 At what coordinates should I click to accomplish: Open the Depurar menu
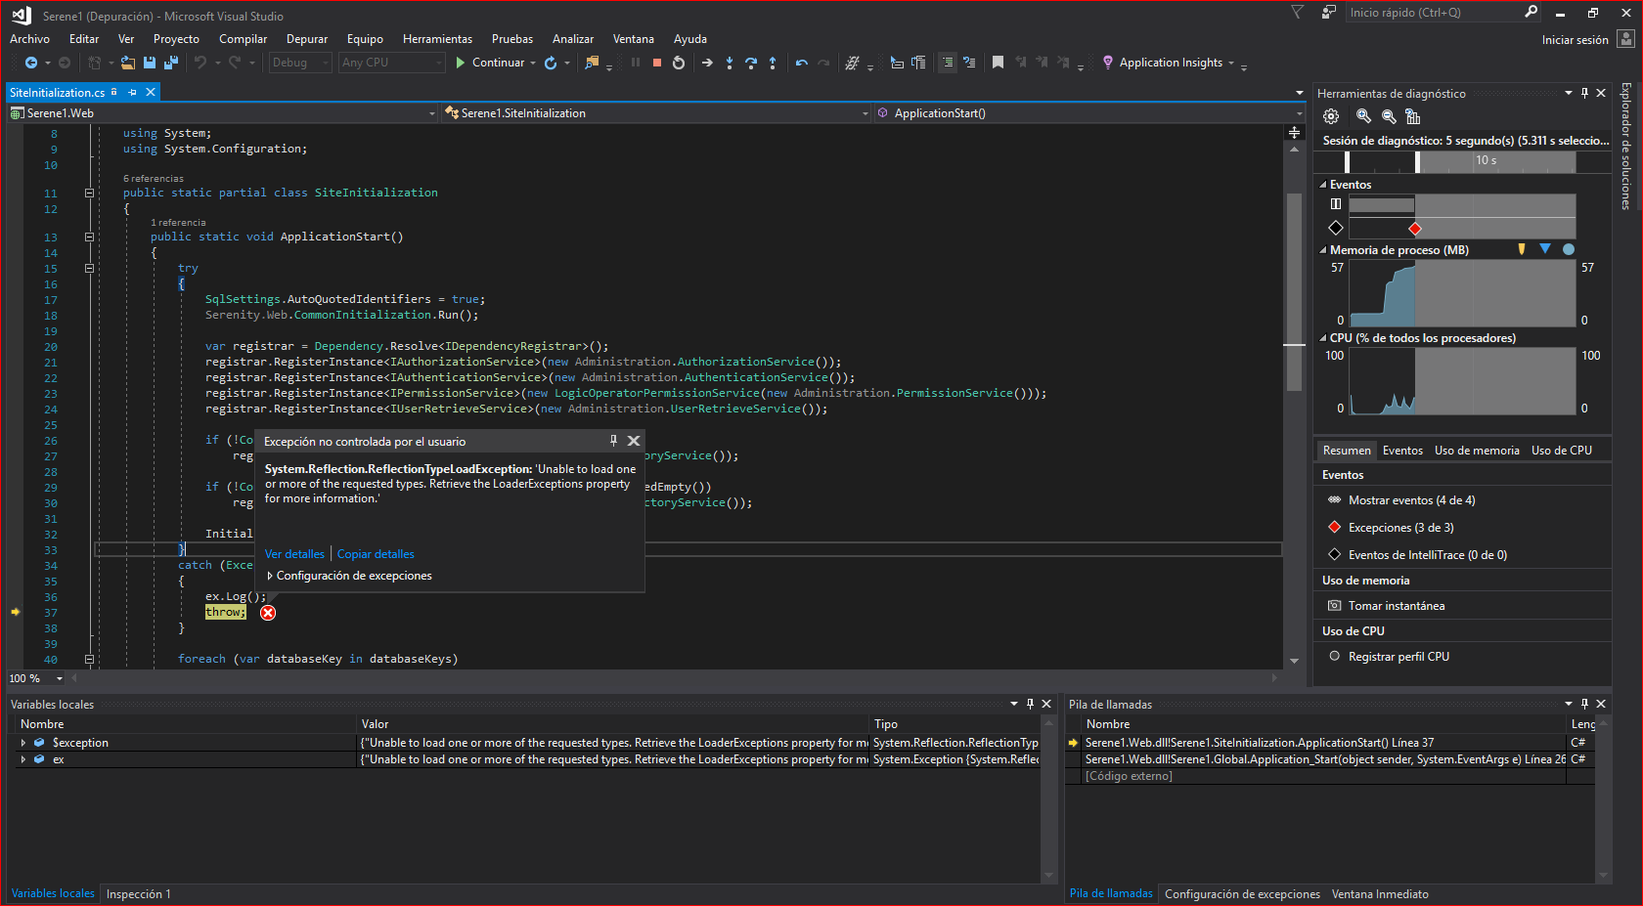coord(307,39)
